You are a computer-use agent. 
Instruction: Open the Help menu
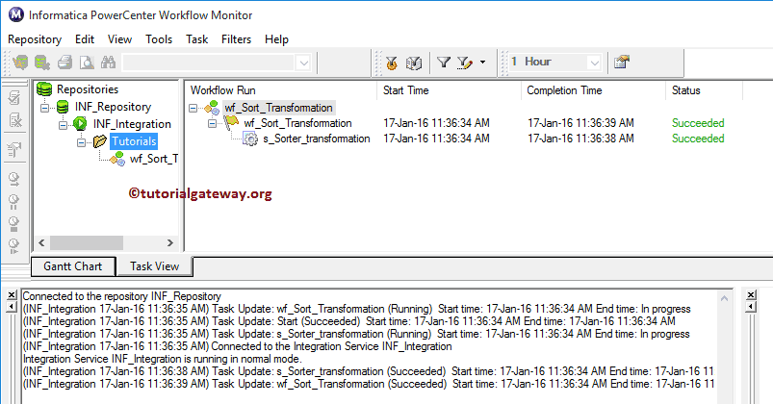pyautogui.click(x=276, y=39)
